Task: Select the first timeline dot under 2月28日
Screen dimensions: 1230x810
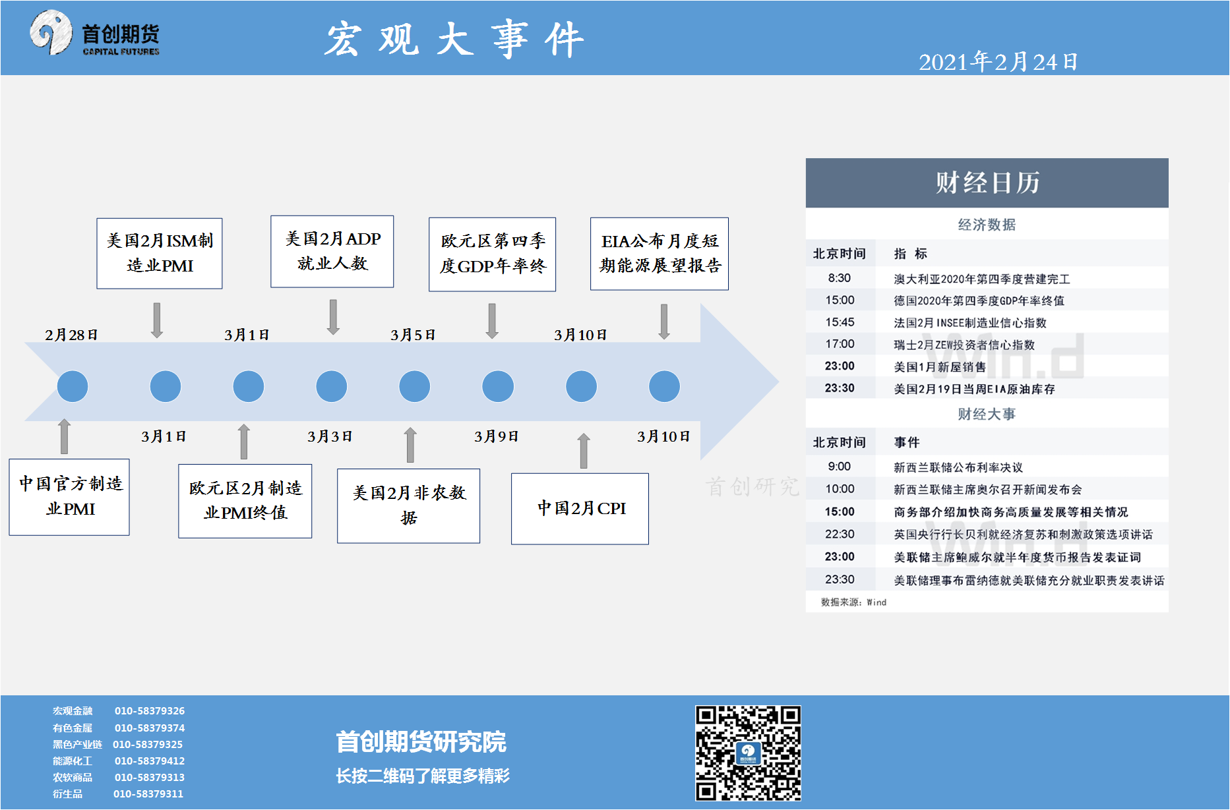Action: point(73,386)
